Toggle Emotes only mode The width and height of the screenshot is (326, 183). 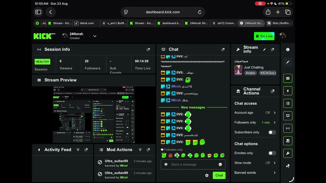coord(272,153)
